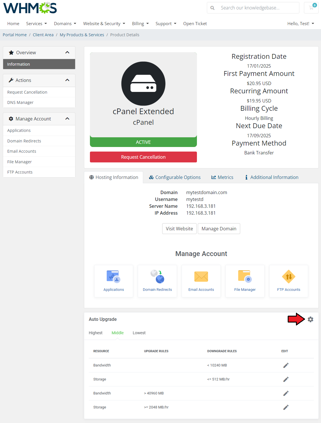
Task: Open the Services dropdown menu
Action: [36, 24]
